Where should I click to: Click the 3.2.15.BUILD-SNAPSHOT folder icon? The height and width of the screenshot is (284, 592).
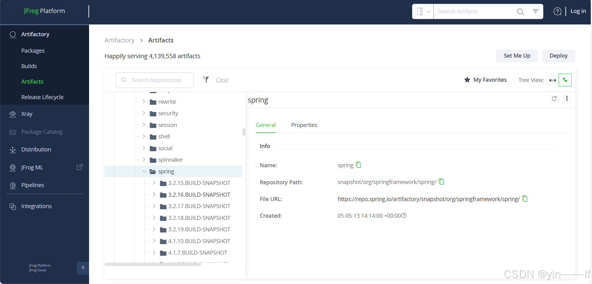coord(163,183)
